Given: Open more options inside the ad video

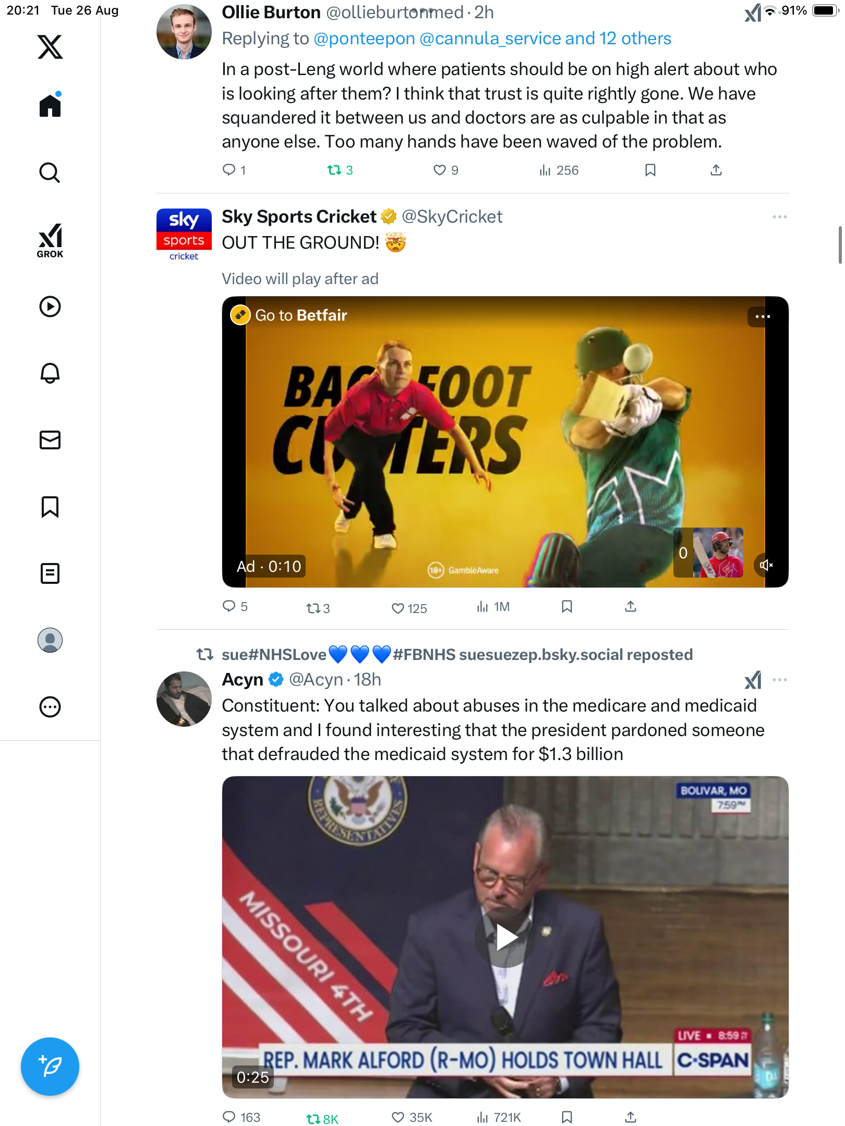Looking at the screenshot, I should coord(763,316).
